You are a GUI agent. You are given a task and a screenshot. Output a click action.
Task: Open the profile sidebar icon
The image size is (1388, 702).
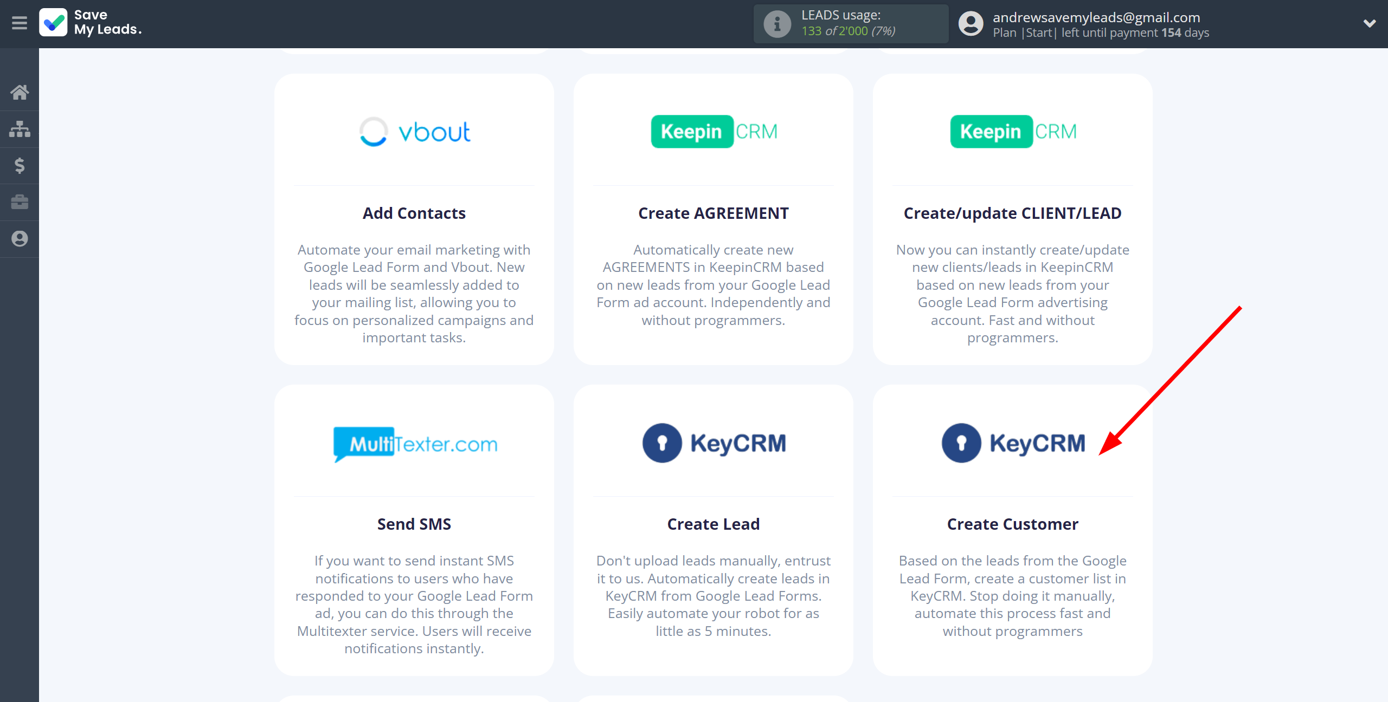click(20, 238)
